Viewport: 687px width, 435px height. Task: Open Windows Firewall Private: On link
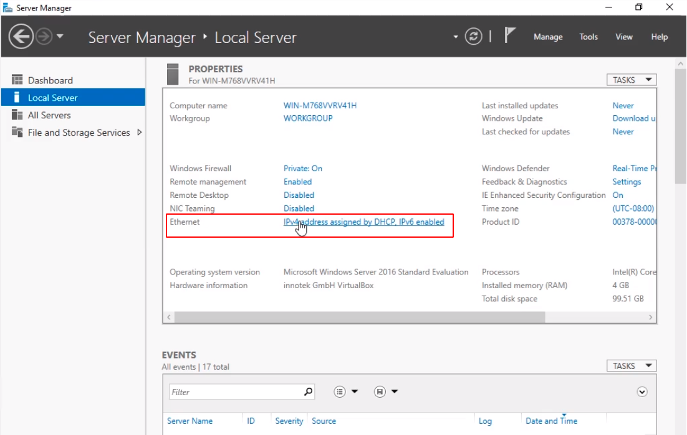(x=303, y=168)
